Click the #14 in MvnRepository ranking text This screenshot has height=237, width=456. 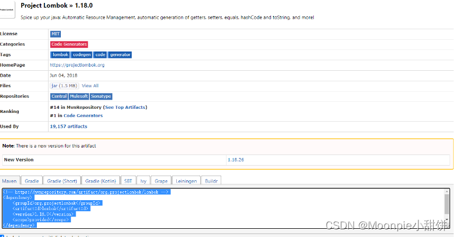click(x=76, y=107)
